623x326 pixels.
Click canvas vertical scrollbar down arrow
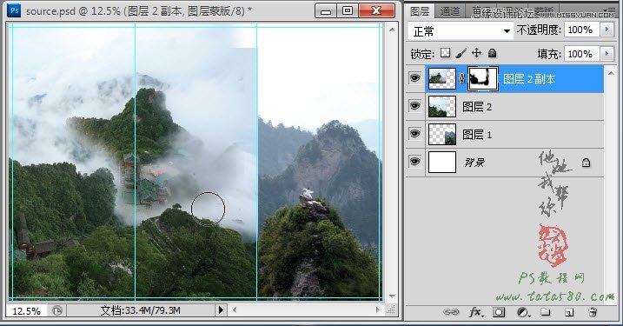click(x=392, y=296)
